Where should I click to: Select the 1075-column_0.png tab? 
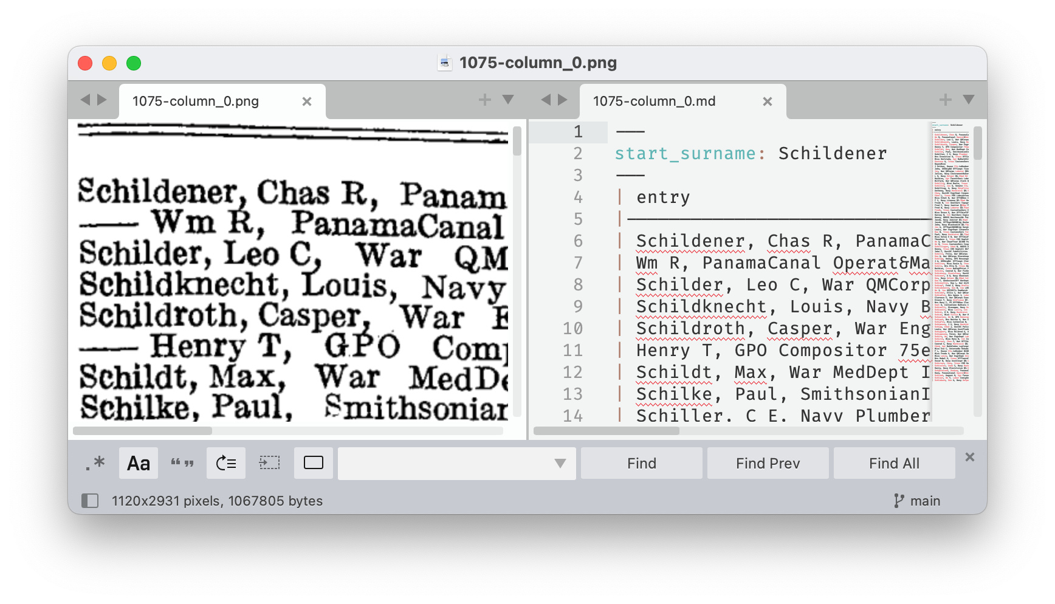coord(196,101)
